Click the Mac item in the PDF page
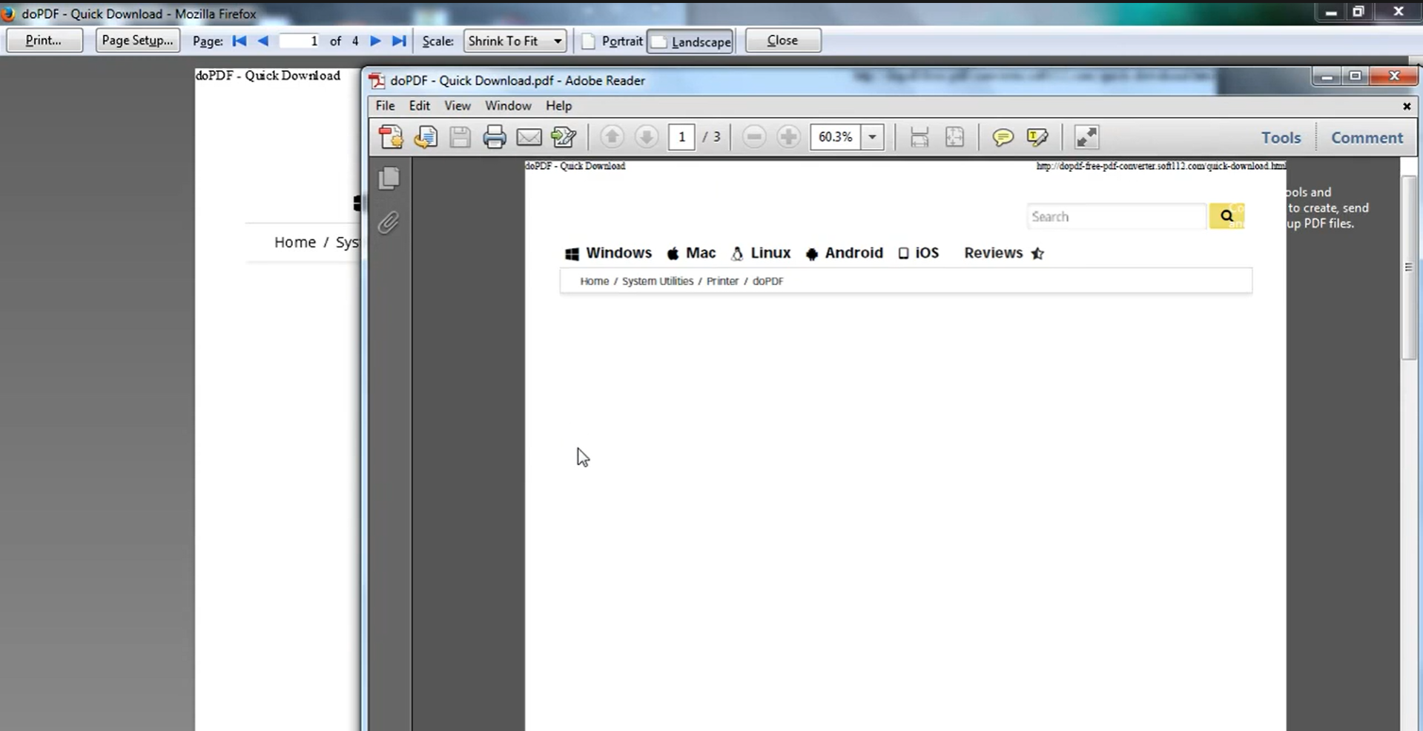This screenshot has height=731, width=1423. pyautogui.click(x=691, y=253)
